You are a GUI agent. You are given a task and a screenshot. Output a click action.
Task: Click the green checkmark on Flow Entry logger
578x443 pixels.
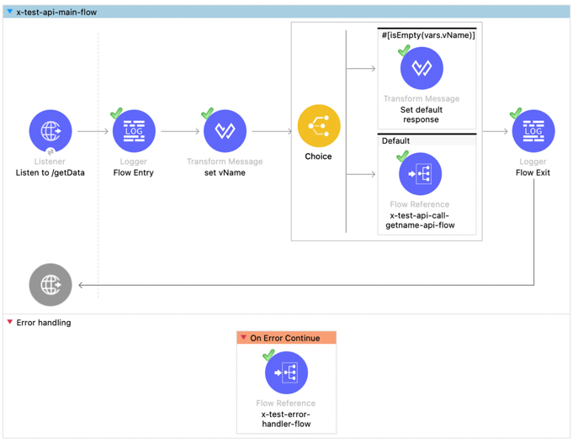click(x=116, y=113)
